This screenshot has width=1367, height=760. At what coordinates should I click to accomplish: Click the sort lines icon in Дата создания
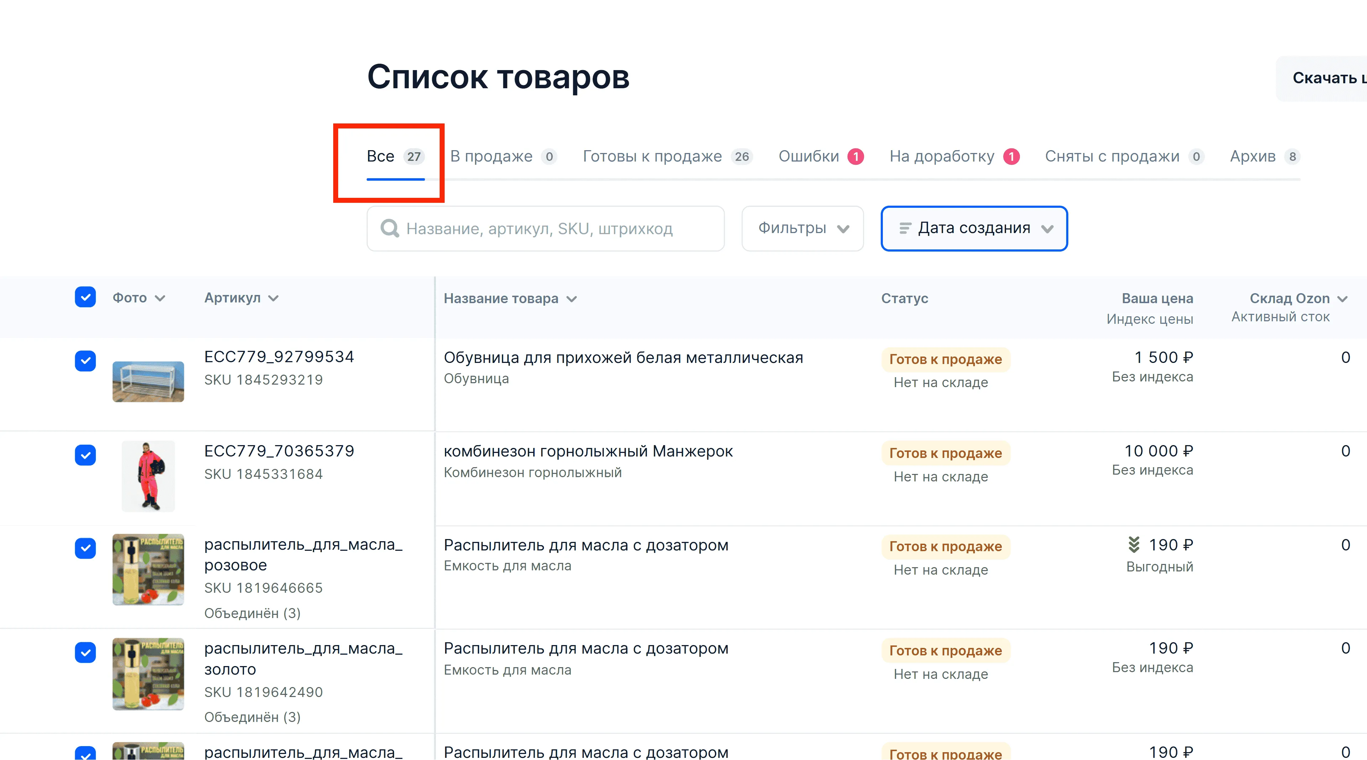pos(905,228)
